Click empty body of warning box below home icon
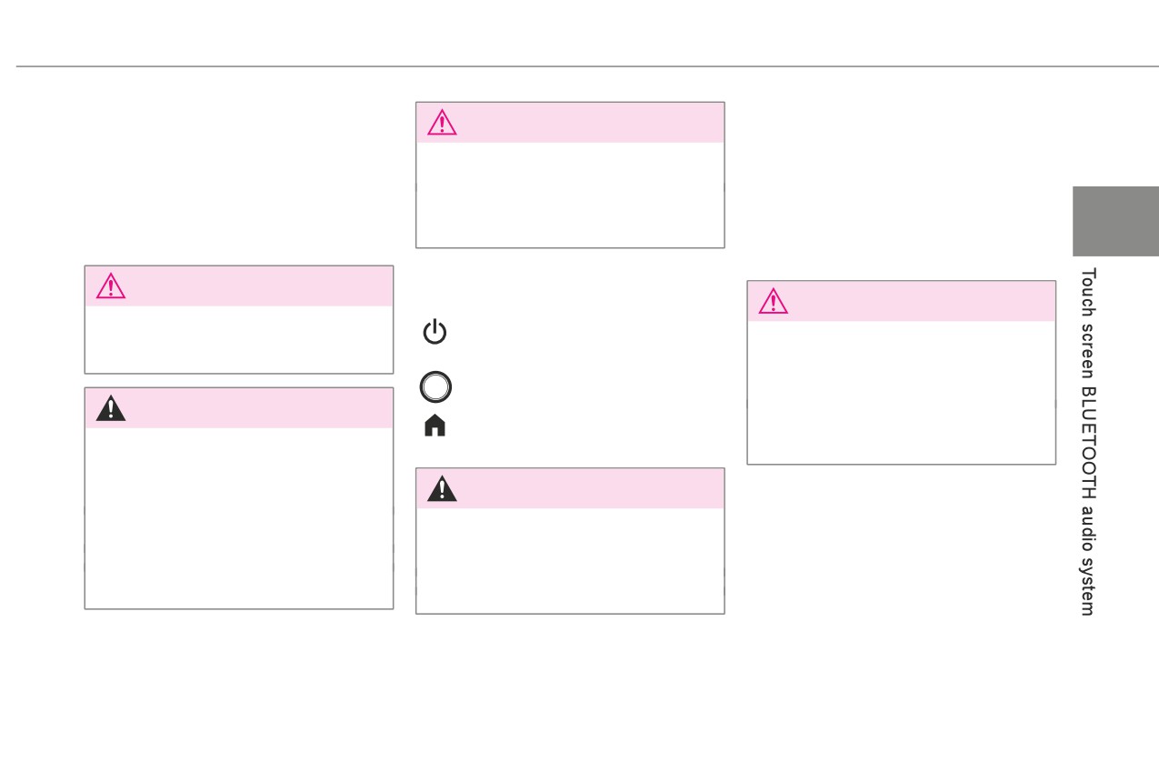This screenshot has height=782, width=1159. (x=570, y=560)
